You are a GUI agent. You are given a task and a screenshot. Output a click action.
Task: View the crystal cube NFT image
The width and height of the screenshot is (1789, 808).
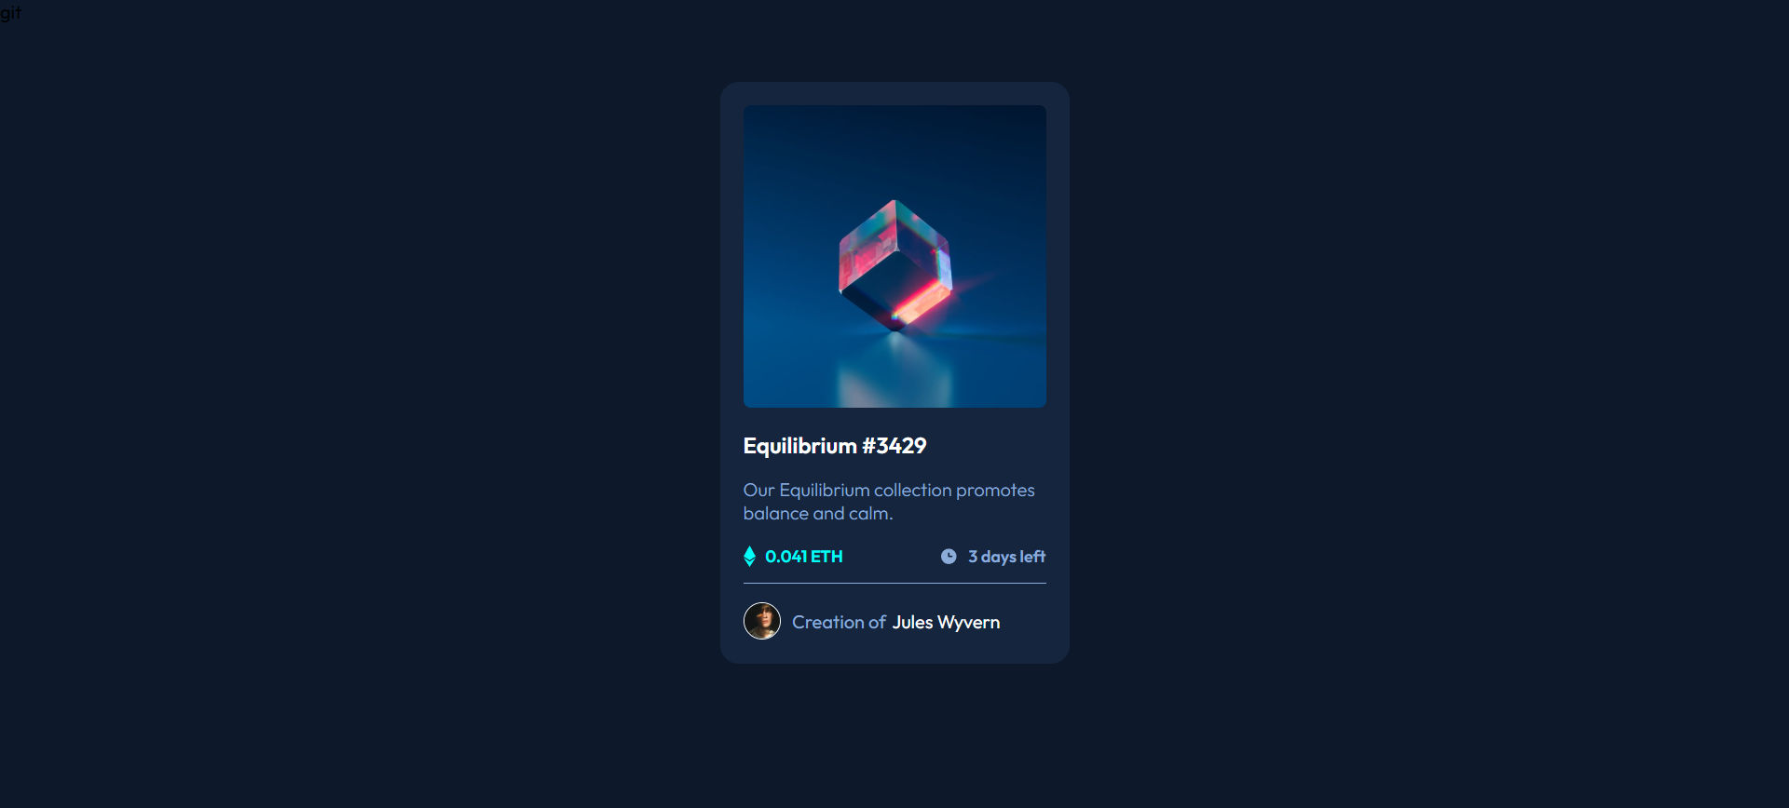894,256
